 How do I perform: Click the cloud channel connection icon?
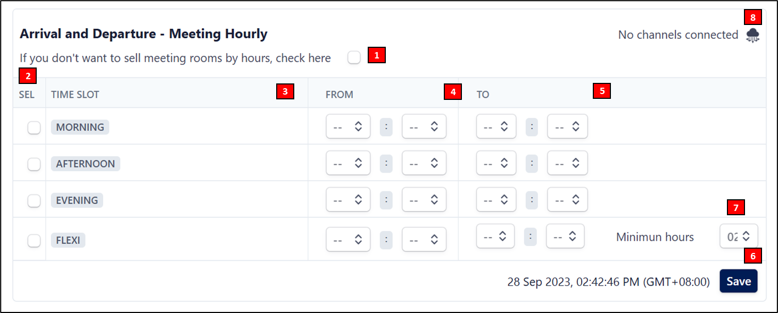coord(752,36)
